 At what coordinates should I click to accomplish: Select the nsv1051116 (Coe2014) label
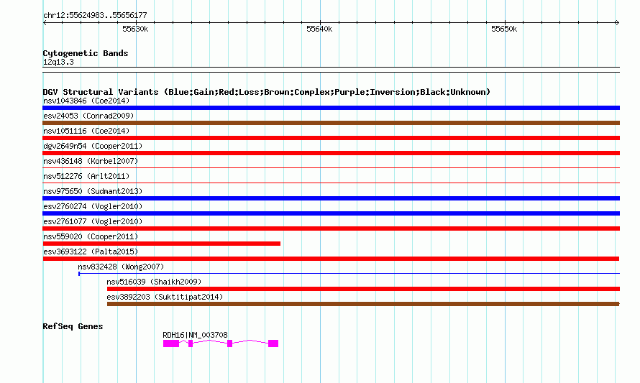[86, 131]
